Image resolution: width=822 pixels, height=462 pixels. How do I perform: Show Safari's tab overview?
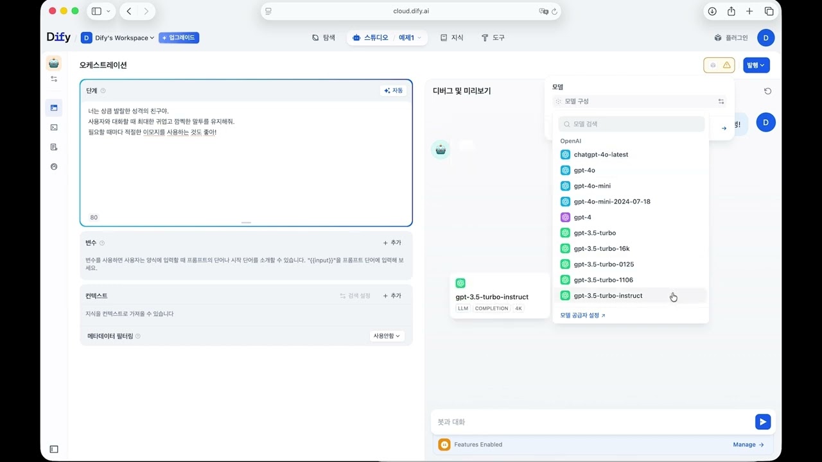(x=769, y=11)
